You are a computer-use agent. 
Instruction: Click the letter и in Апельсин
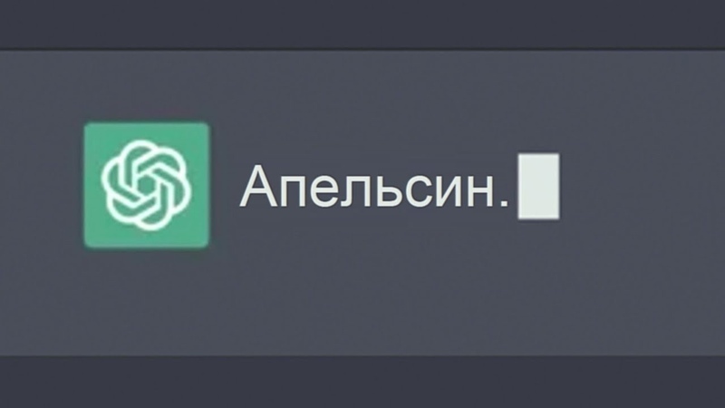pyautogui.click(x=450, y=191)
